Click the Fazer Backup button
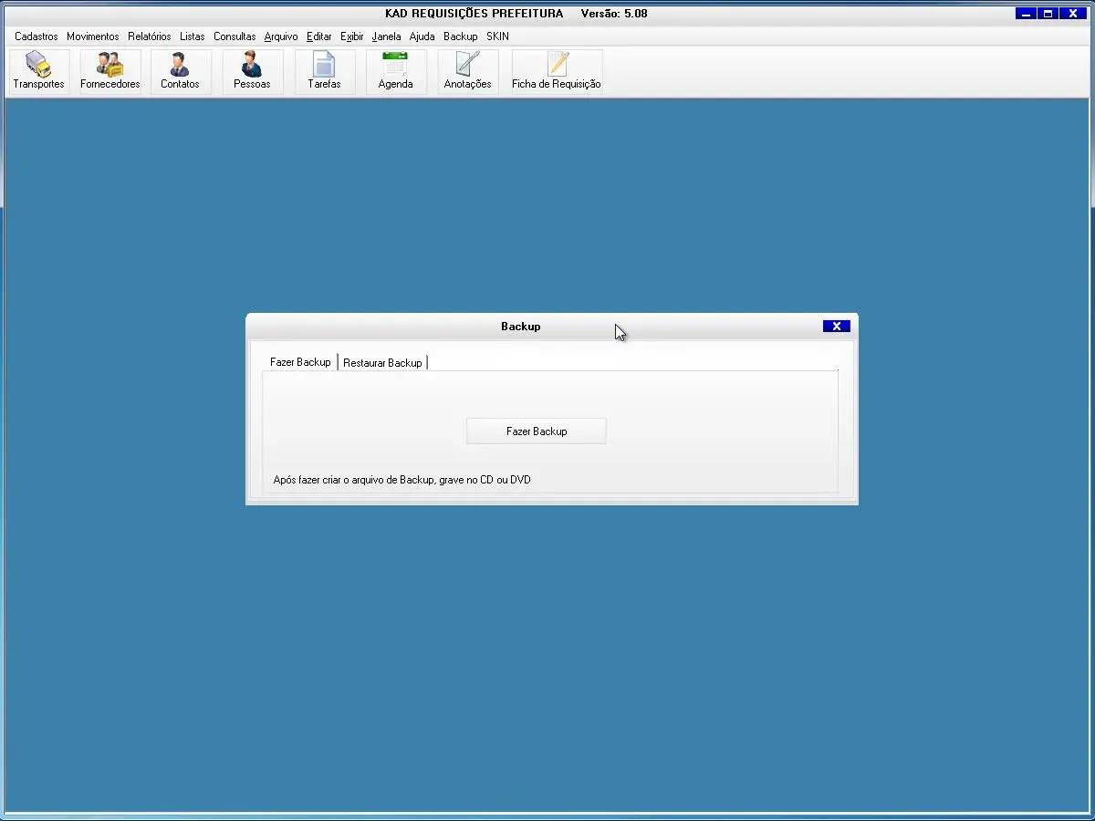This screenshot has width=1095, height=821. click(537, 431)
